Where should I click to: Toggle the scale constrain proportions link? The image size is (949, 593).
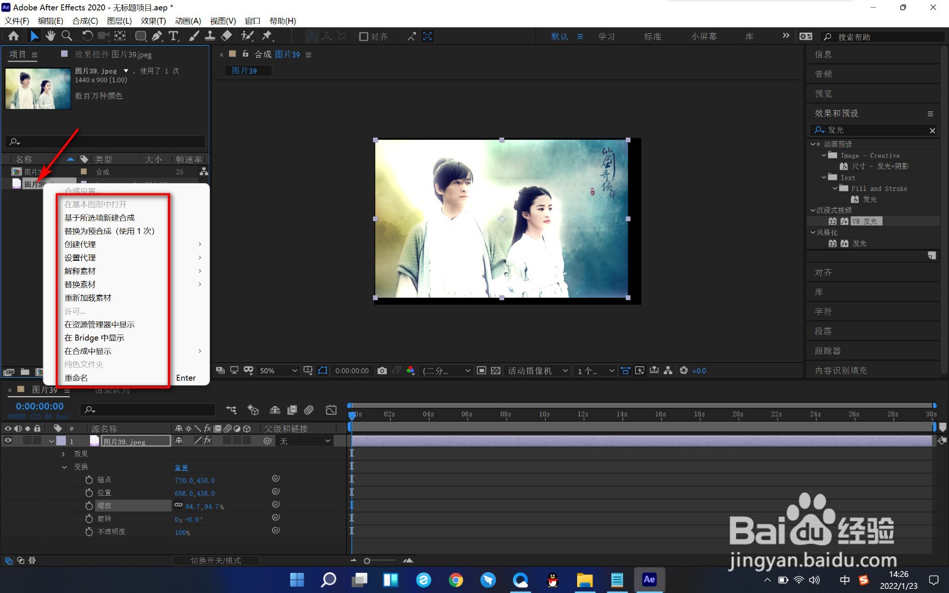click(179, 505)
